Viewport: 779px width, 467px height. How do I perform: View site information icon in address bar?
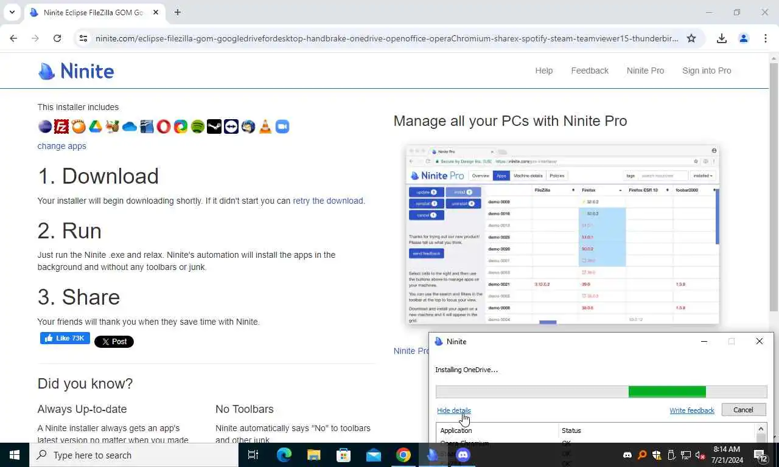[x=83, y=38]
